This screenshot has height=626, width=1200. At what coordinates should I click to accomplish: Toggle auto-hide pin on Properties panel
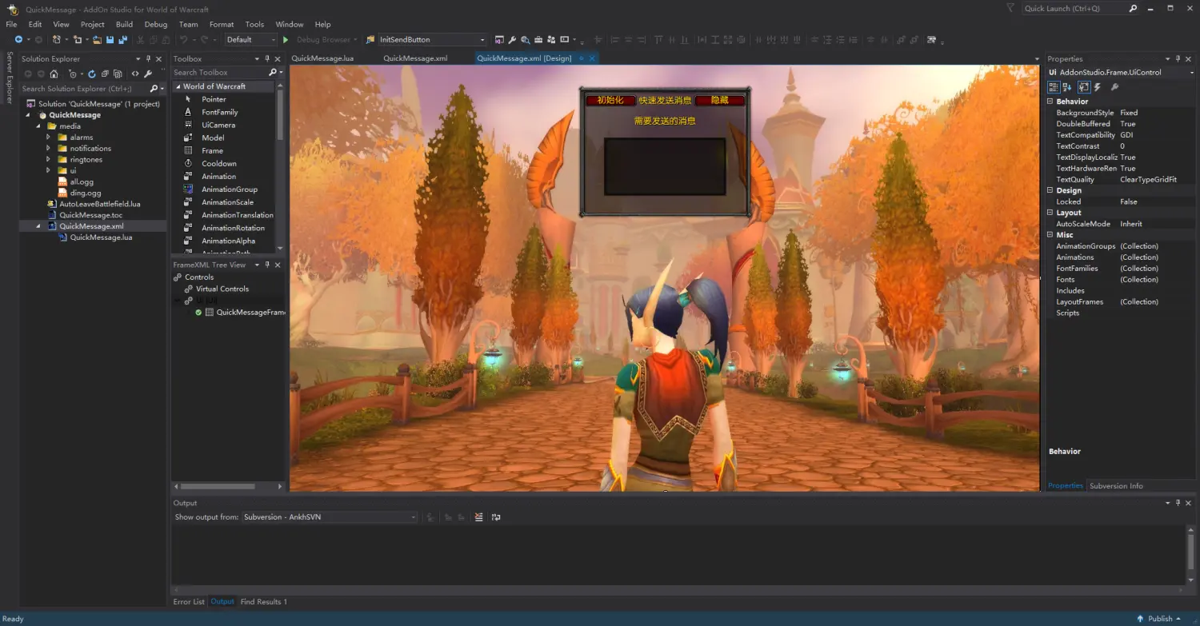tap(1178, 58)
